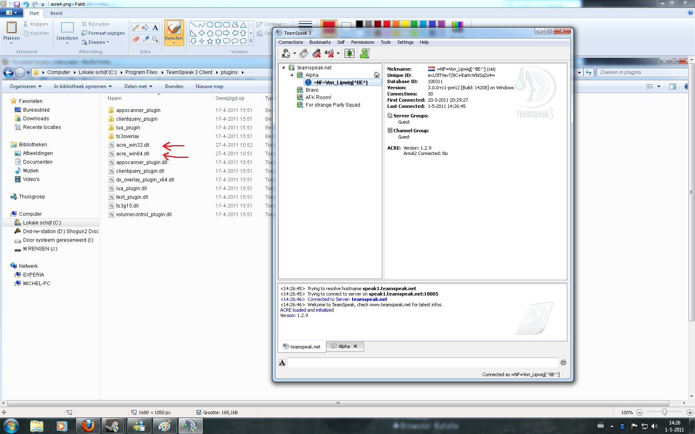
Task: Open the speaker mute dropdown arrow
Action: pyautogui.click(x=338, y=53)
